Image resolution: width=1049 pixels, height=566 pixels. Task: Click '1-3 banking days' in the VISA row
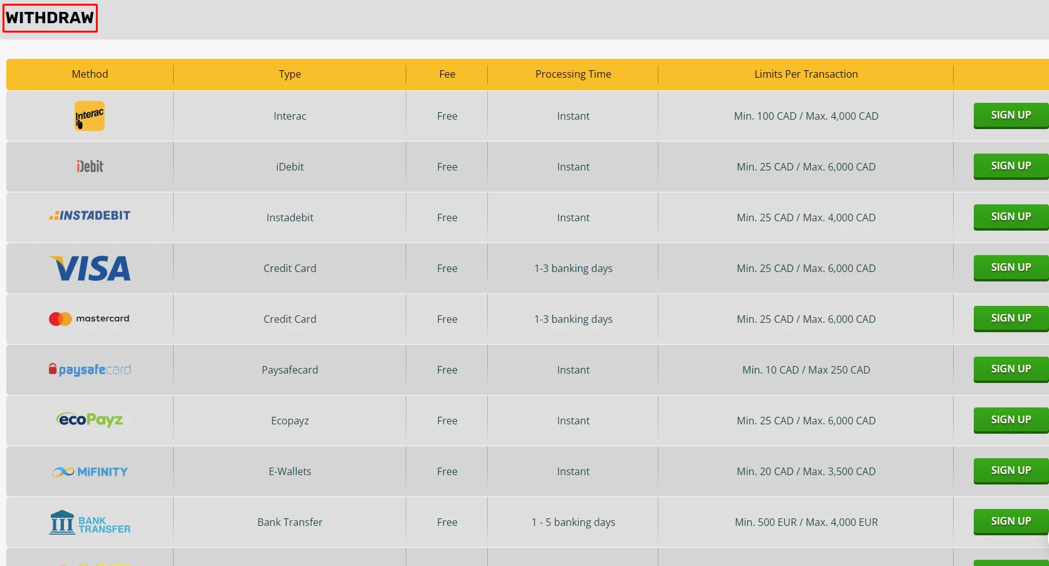[x=573, y=268]
